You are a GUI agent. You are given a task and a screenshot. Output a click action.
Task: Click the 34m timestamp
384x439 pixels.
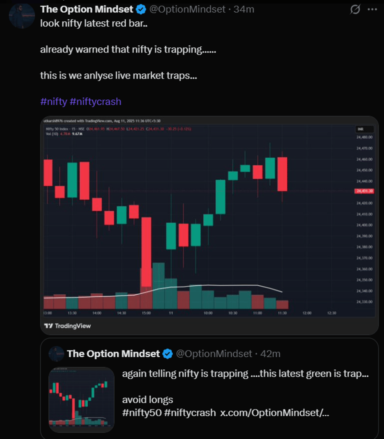[244, 9]
